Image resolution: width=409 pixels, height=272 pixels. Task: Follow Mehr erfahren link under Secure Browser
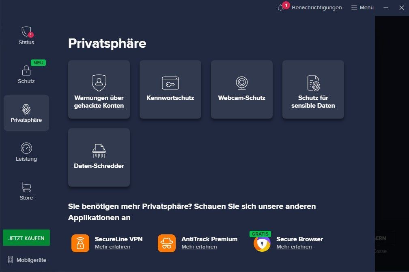294,247
